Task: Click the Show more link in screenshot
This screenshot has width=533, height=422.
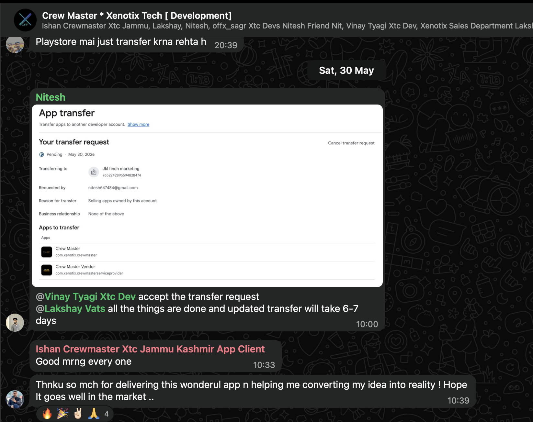Action: (138, 124)
